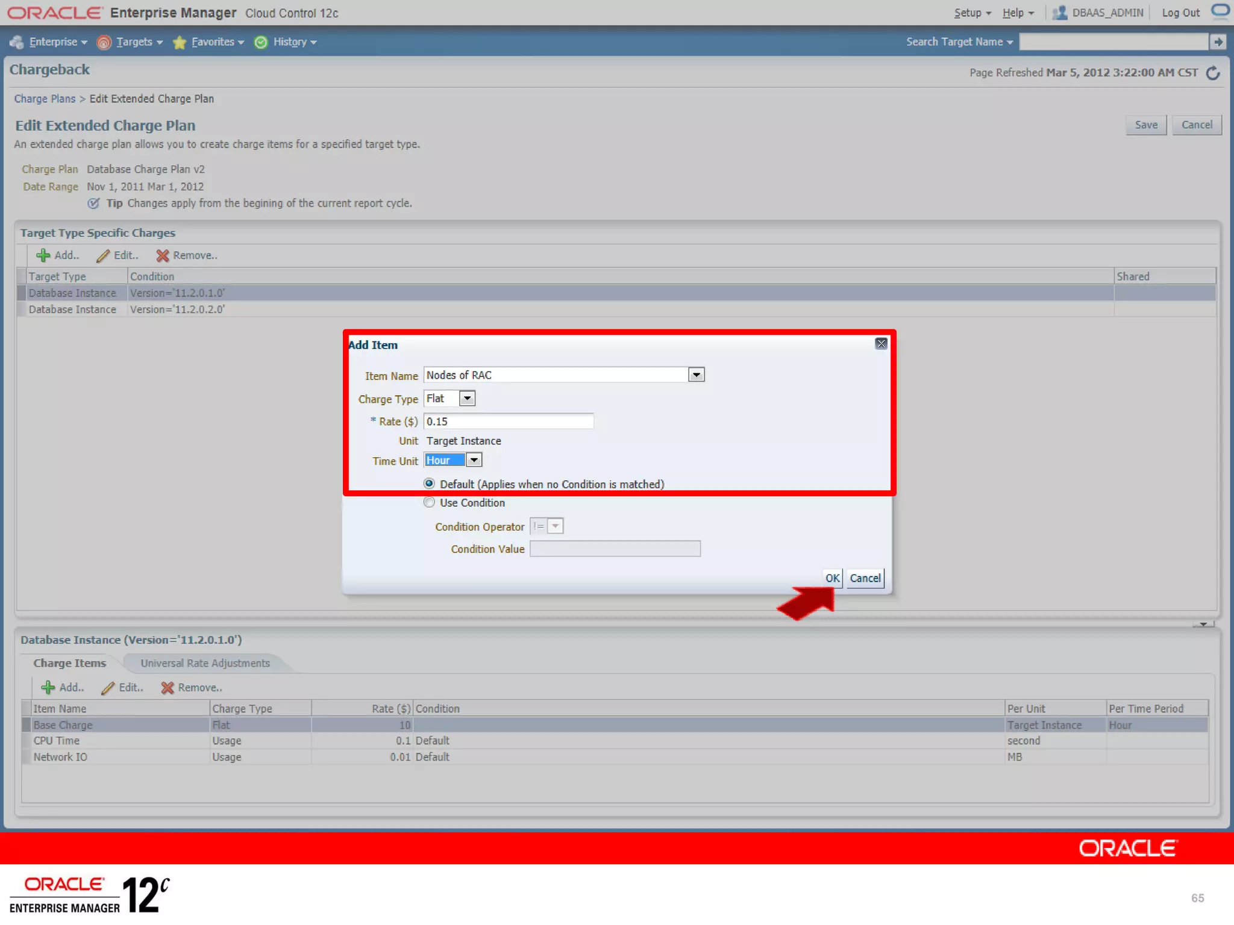Click the green plus Add icon under Charge Items
Viewport: 1234px width, 925px height.
(48, 688)
